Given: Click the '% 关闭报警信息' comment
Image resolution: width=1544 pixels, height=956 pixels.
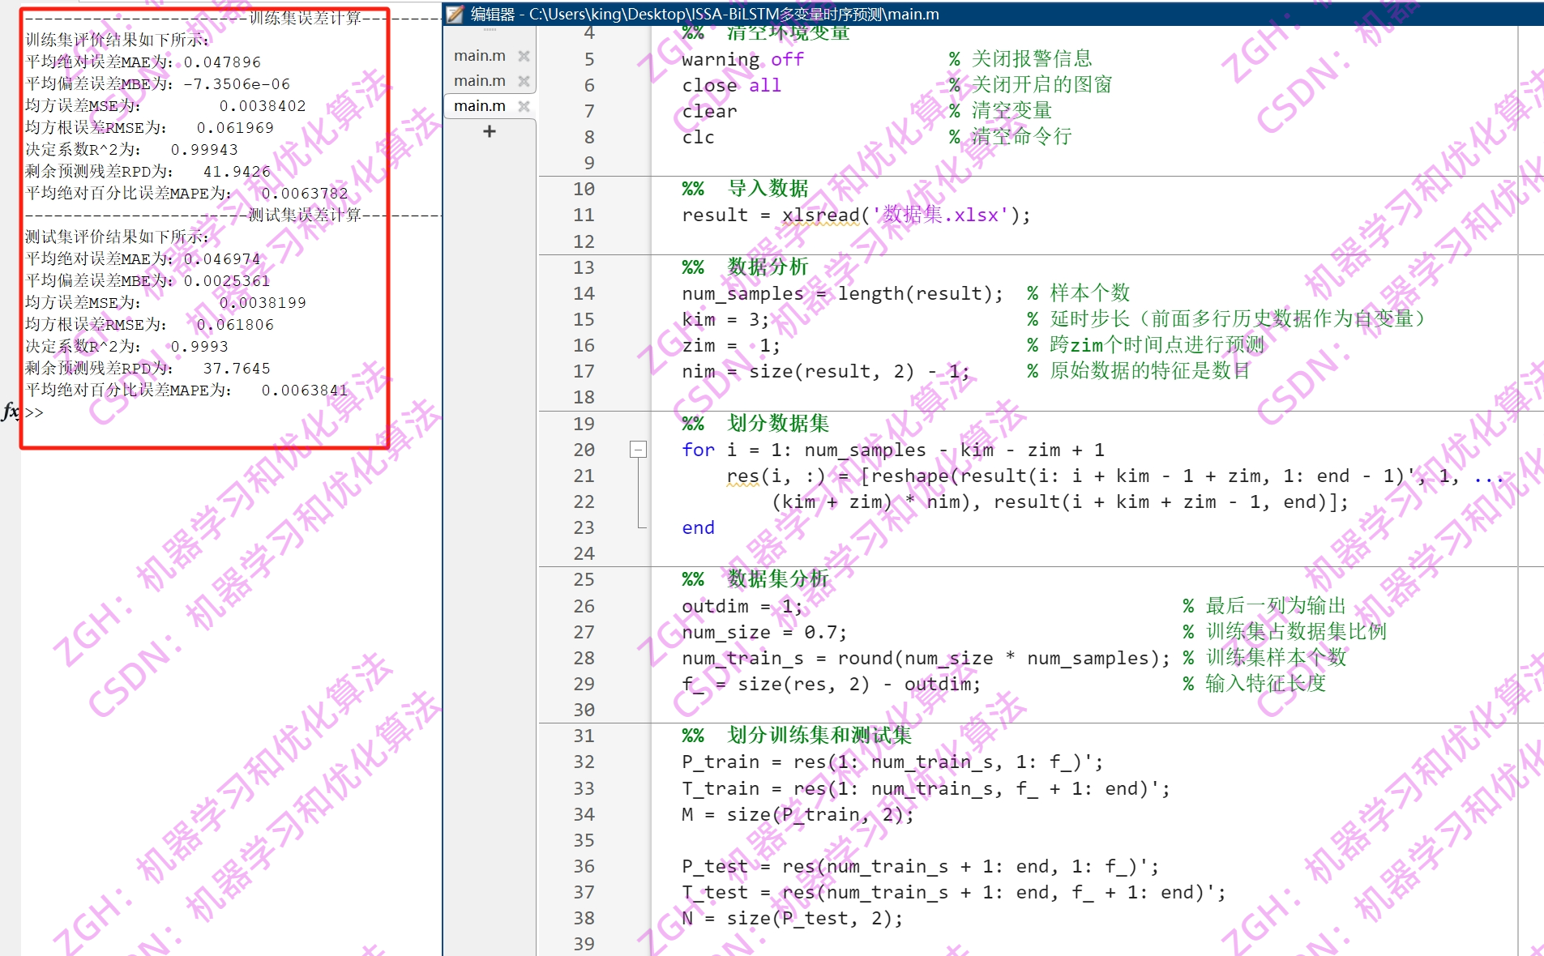Looking at the screenshot, I should click(x=1020, y=59).
